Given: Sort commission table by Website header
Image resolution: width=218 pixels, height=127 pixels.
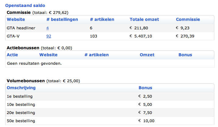Looking at the screenshot, I should tap(16, 19).
